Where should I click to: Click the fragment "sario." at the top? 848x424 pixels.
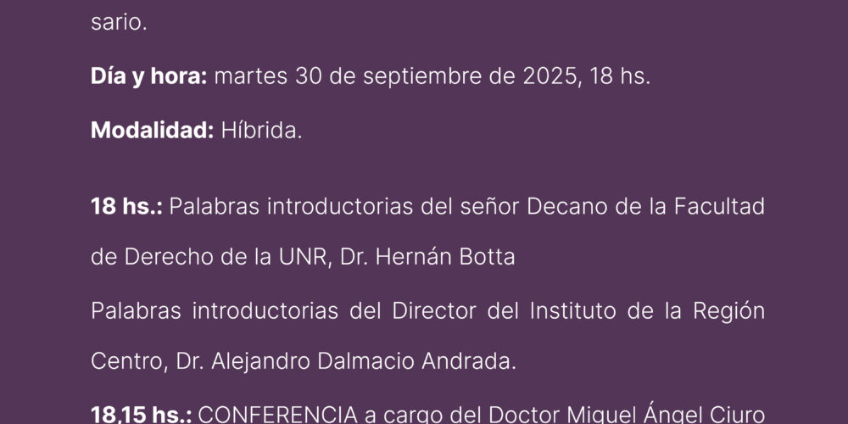point(119,23)
